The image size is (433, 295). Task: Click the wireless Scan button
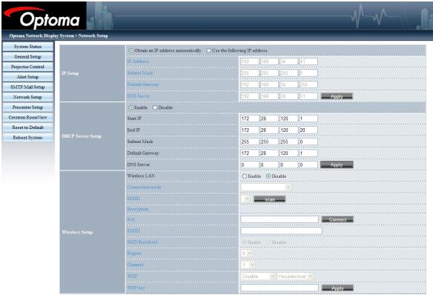tap(270, 199)
